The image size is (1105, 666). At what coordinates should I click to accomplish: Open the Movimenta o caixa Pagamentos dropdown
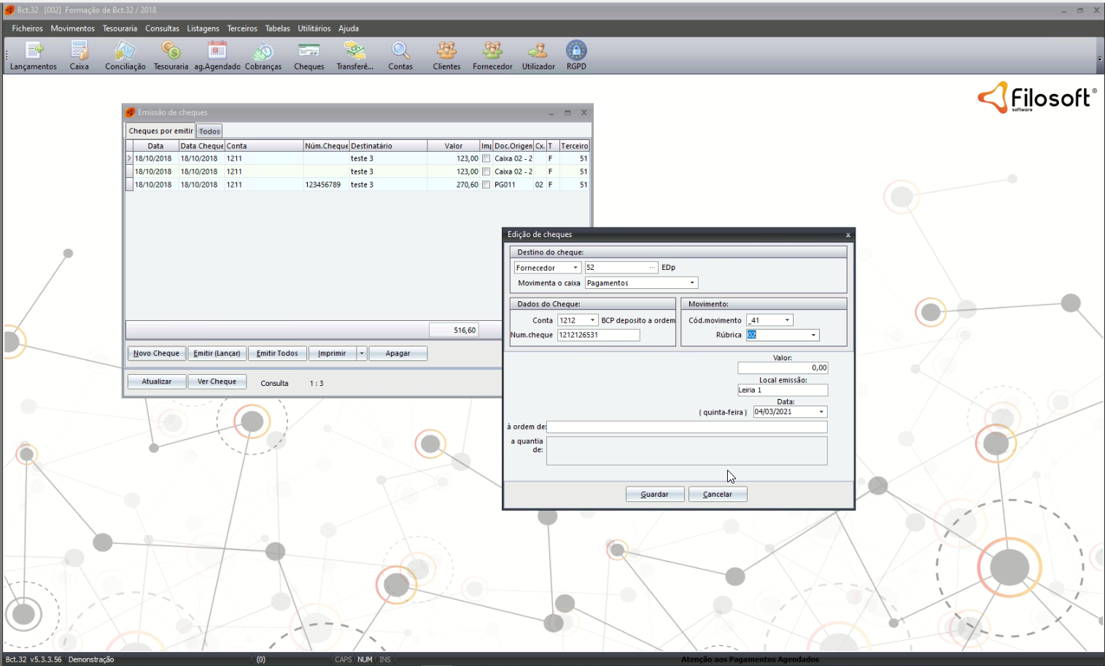coord(692,283)
